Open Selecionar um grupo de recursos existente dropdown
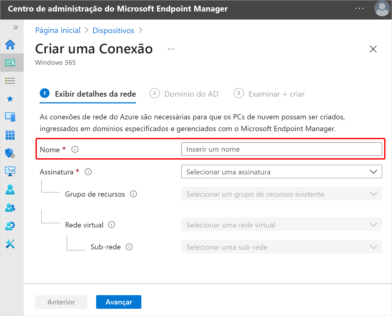392x316 pixels. (x=282, y=194)
